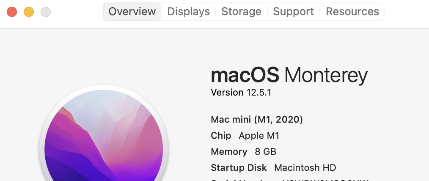Click the Macintosh HD disk name

coord(305,167)
